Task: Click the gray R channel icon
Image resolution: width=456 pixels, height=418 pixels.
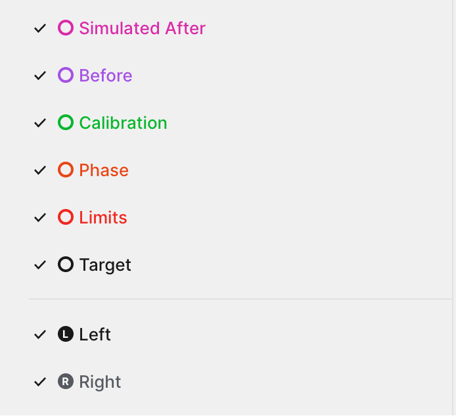Action: click(x=66, y=382)
